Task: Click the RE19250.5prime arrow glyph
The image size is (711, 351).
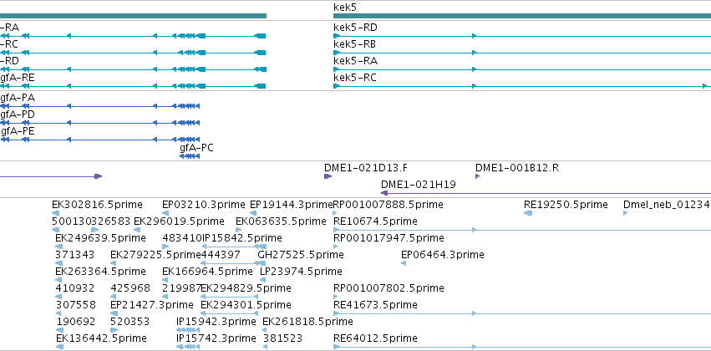Action: 528,213
